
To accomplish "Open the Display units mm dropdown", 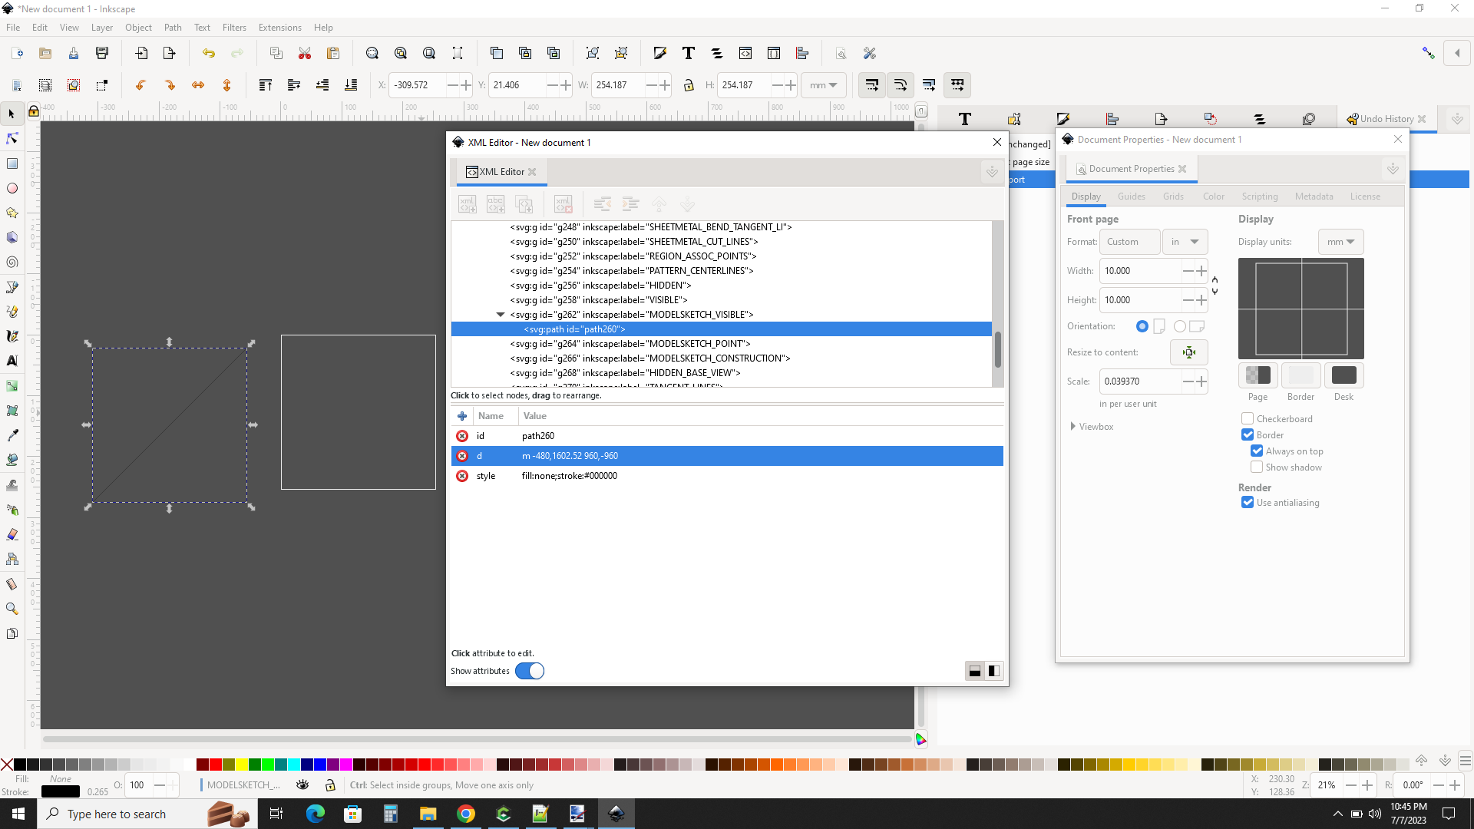I will [x=1340, y=242].
